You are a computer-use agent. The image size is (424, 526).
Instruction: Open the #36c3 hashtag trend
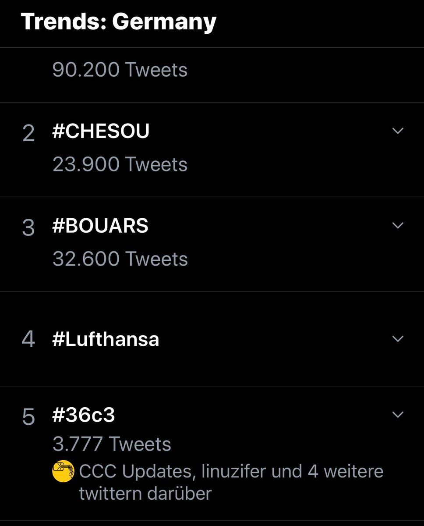pyautogui.click(x=84, y=415)
